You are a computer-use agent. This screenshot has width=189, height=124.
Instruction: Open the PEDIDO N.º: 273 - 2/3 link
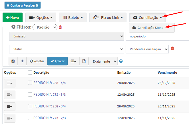(x=50, y=118)
